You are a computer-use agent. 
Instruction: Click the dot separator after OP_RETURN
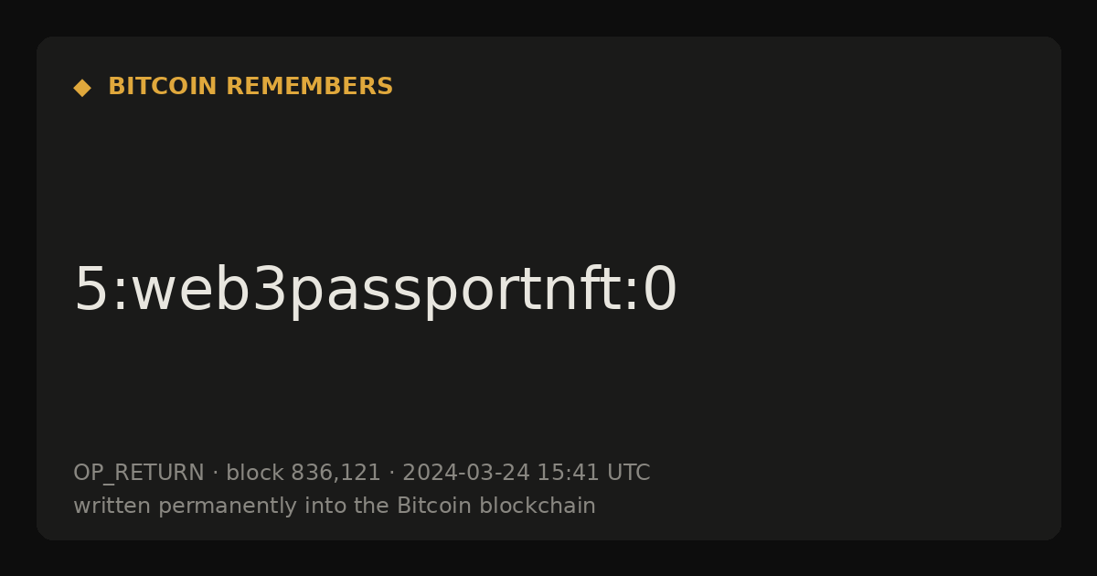(215, 474)
